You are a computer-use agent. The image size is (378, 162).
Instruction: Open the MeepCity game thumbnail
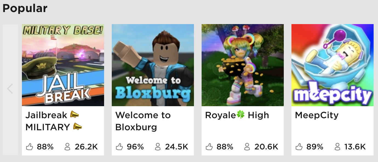tap(333, 65)
